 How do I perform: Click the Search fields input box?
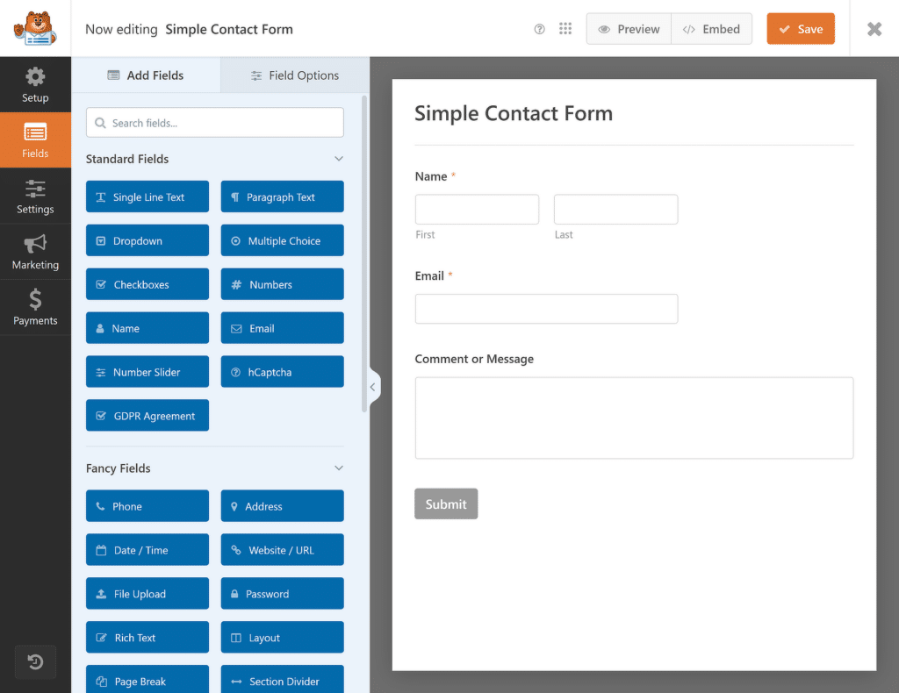pyautogui.click(x=215, y=123)
